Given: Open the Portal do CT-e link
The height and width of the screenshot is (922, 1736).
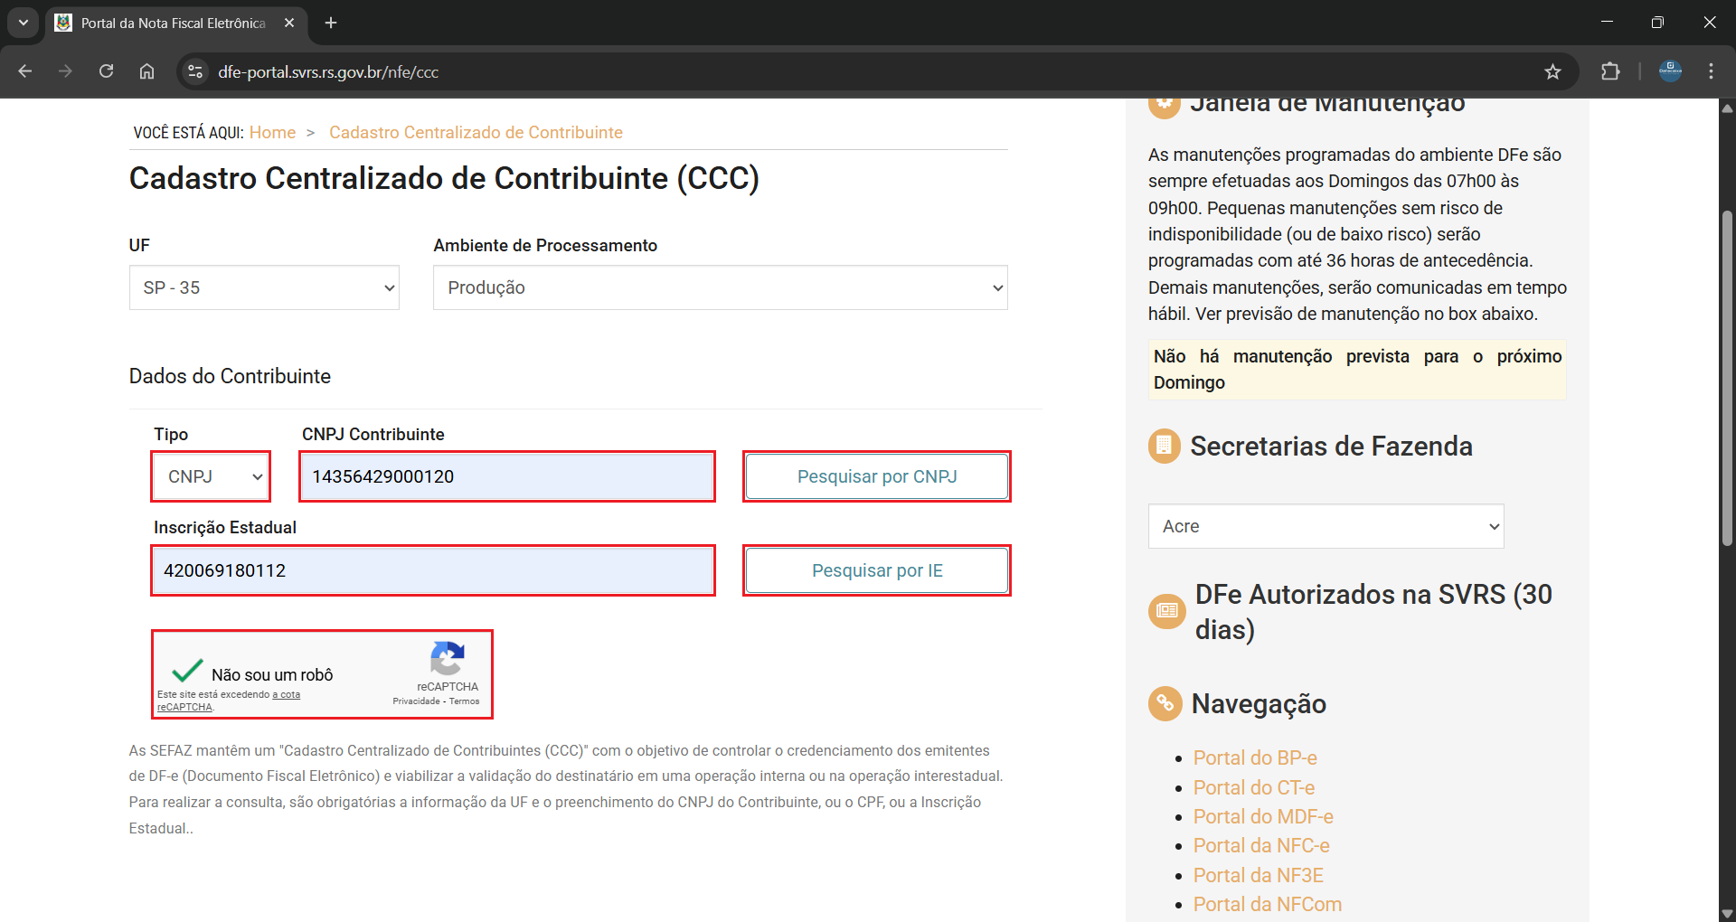Looking at the screenshot, I should (1253, 787).
